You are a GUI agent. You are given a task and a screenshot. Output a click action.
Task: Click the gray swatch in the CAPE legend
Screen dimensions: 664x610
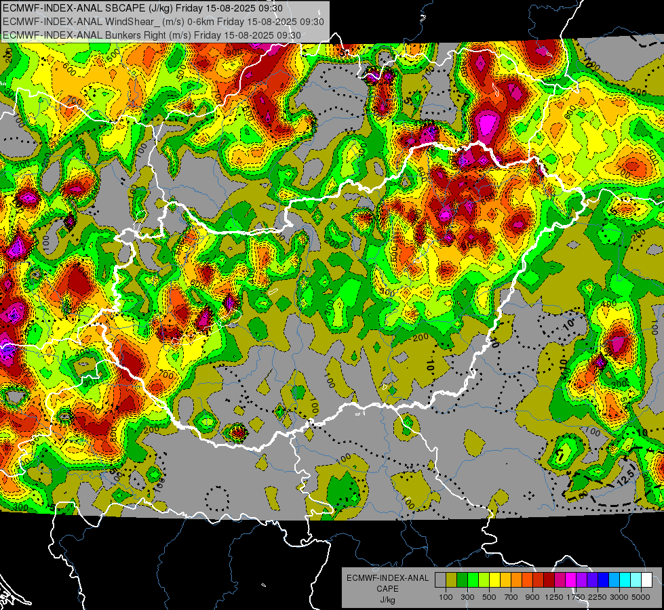[440, 580]
